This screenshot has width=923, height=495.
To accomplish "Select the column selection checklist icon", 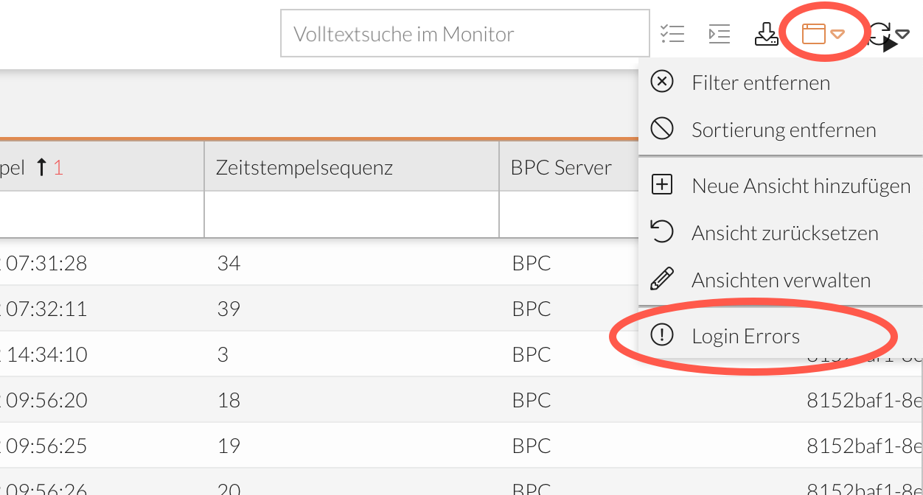I will coord(672,33).
